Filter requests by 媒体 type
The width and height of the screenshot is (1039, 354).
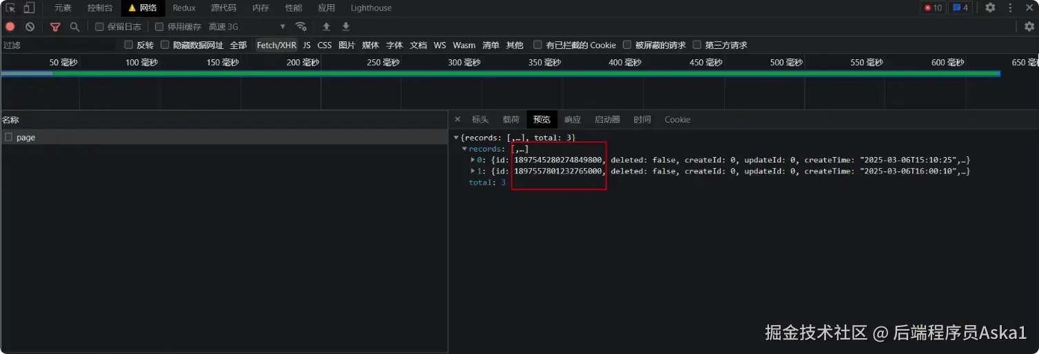371,45
